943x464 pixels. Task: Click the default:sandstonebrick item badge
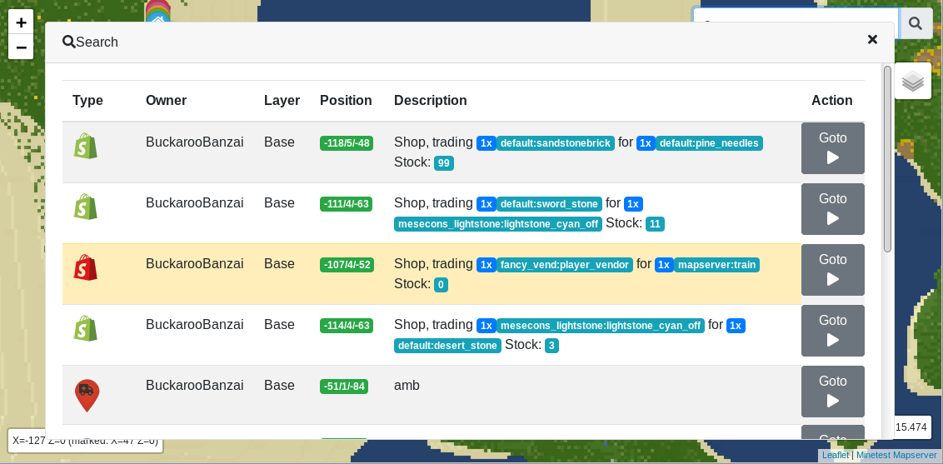point(556,143)
